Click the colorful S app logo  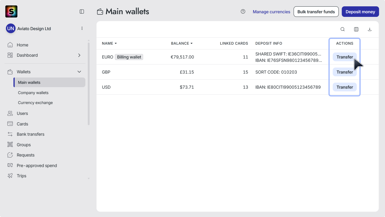point(11,11)
